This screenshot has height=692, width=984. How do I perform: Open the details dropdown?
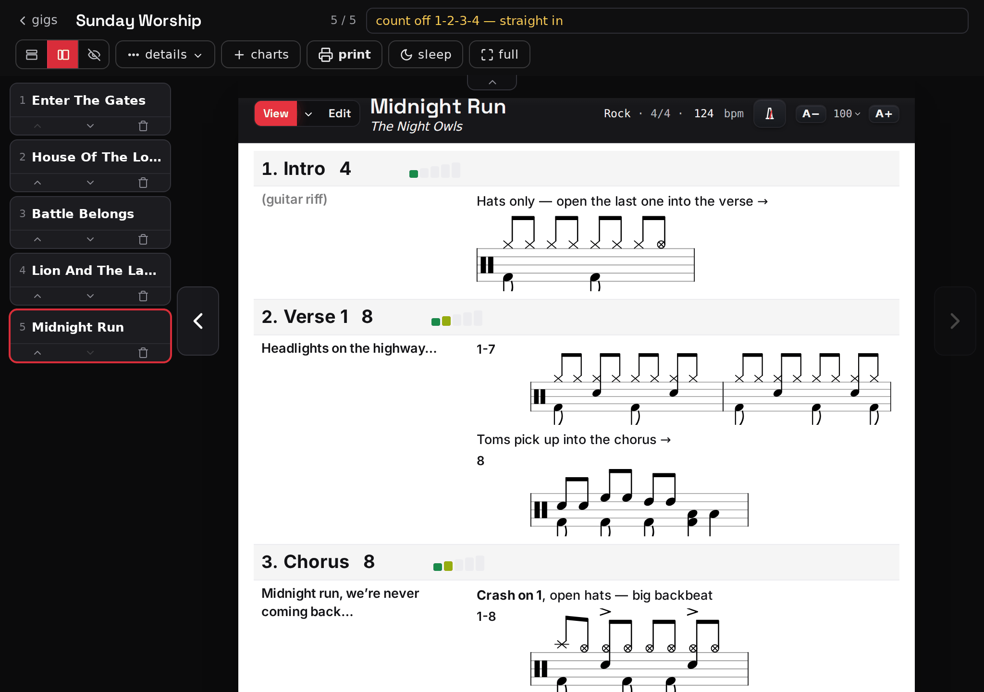click(x=165, y=54)
